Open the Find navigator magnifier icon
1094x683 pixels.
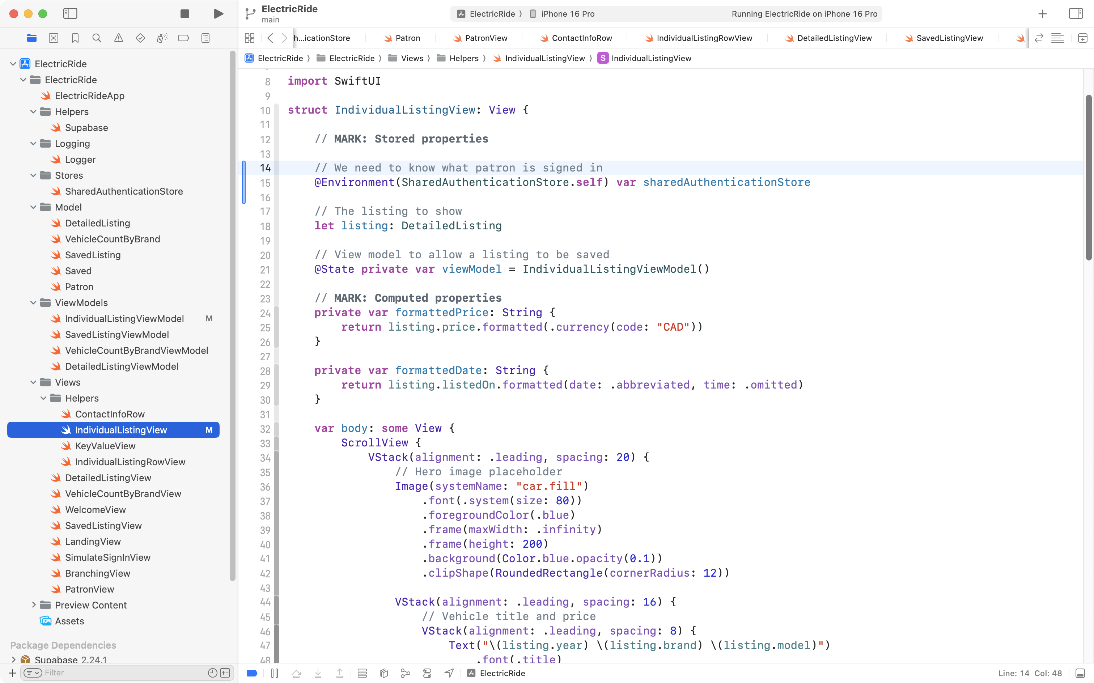97,38
